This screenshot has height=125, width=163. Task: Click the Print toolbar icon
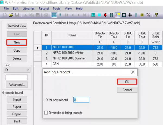[46, 15]
